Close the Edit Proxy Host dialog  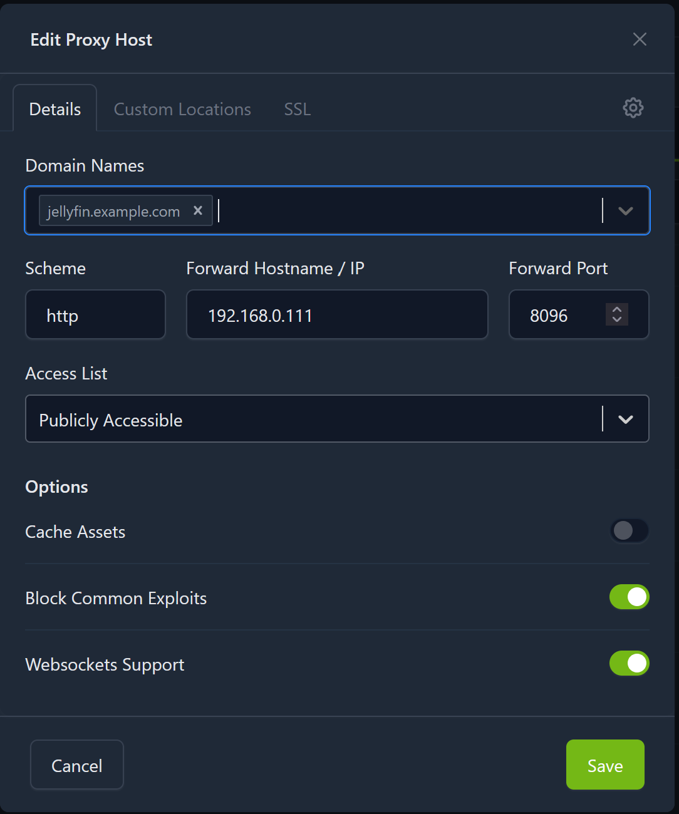(640, 39)
